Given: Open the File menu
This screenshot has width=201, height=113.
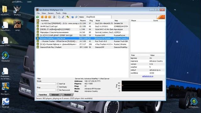Looking at the screenshot, I should point(38,13).
